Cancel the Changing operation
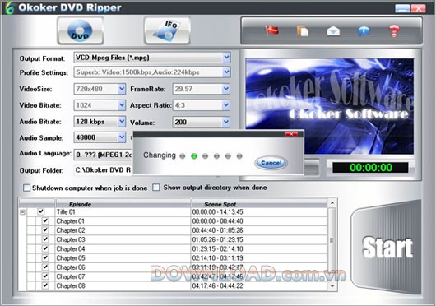The width and height of the screenshot is (436, 306). 271,163
